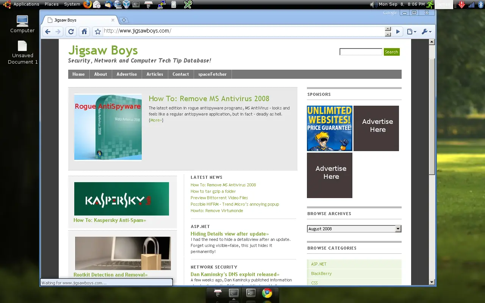
Task: Open the Places menu
Action: (52, 4)
